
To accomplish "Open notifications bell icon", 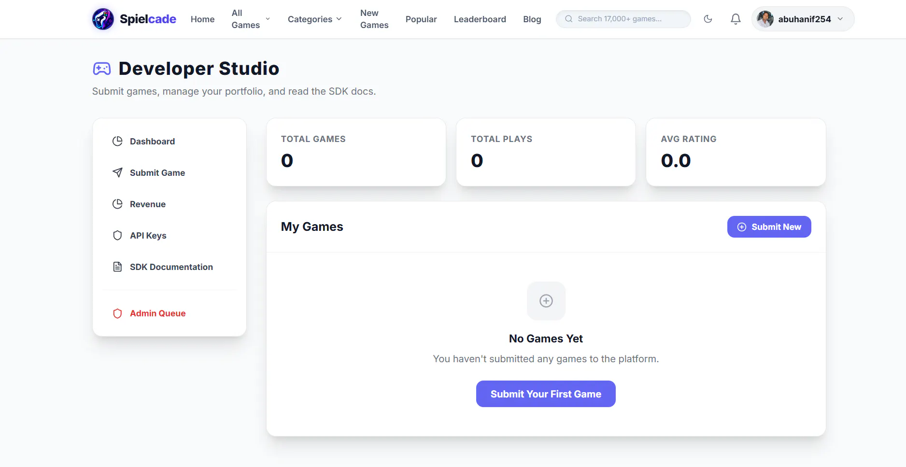I will click(736, 19).
